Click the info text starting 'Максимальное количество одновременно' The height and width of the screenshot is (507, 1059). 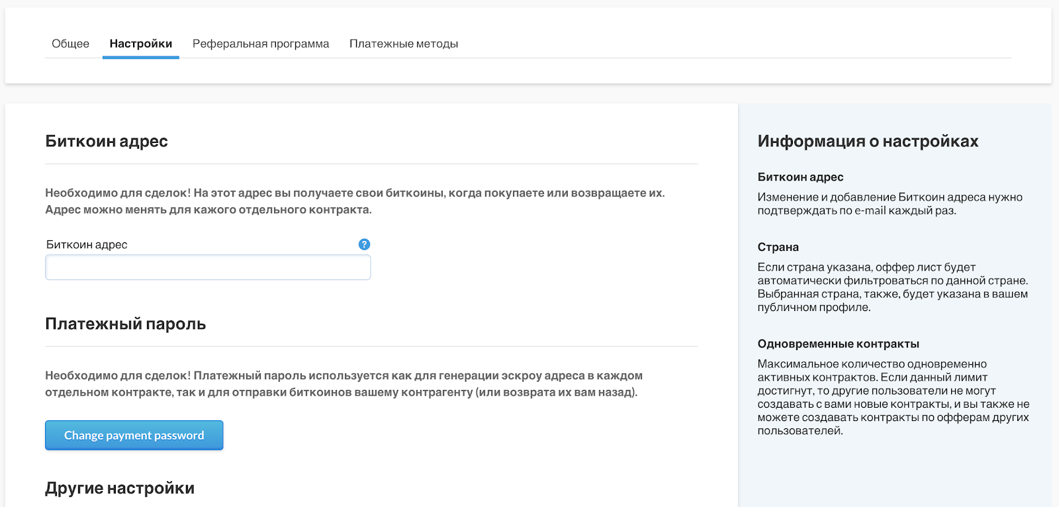pos(893,397)
